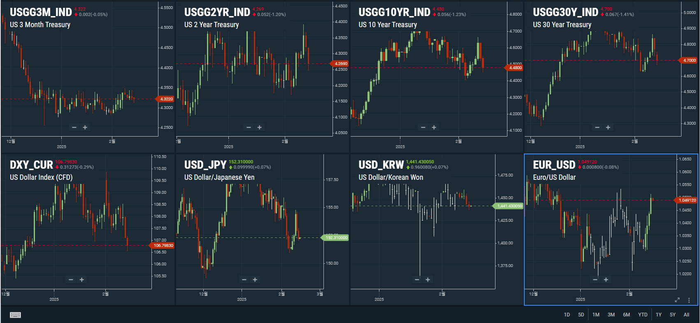Click the keyboard icon in bottom bar
700x323 pixels.
pos(15,315)
